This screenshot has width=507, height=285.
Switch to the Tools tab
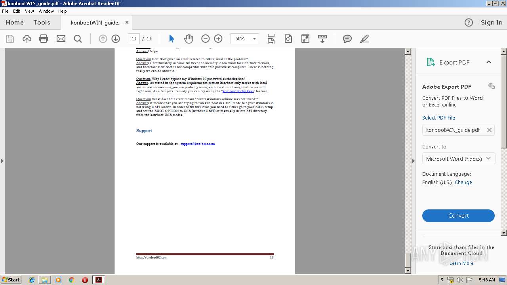click(42, 23)
